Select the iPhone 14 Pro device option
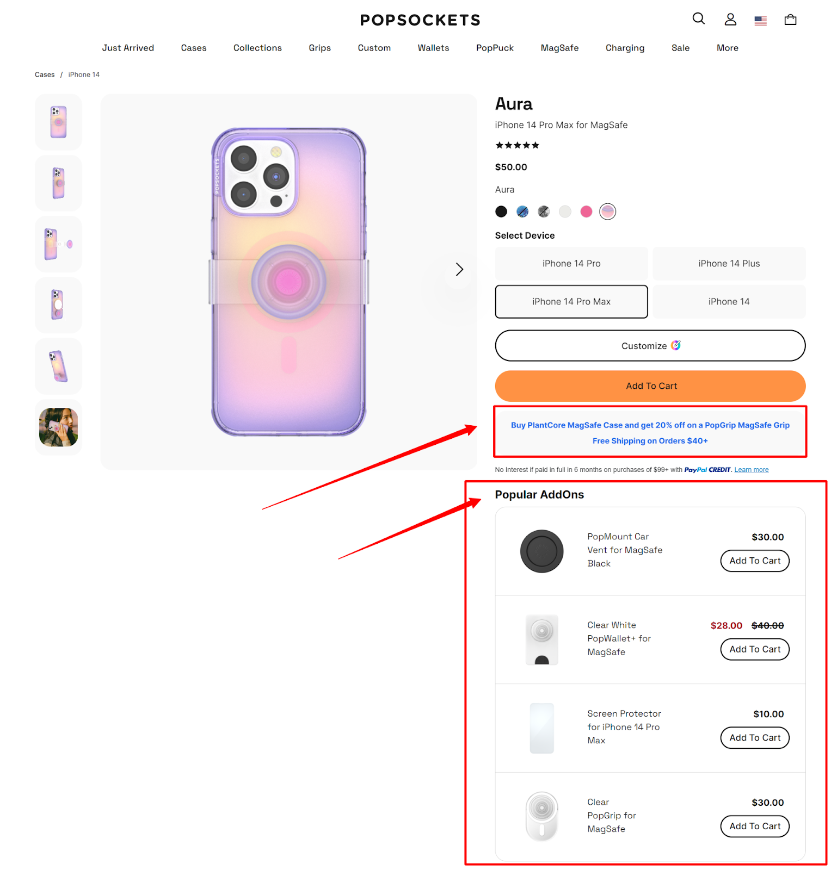Image resolution: width=831 pixels, height=870 pixels. tap(571, 264)
